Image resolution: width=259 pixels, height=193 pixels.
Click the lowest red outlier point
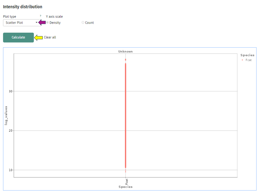125,171
